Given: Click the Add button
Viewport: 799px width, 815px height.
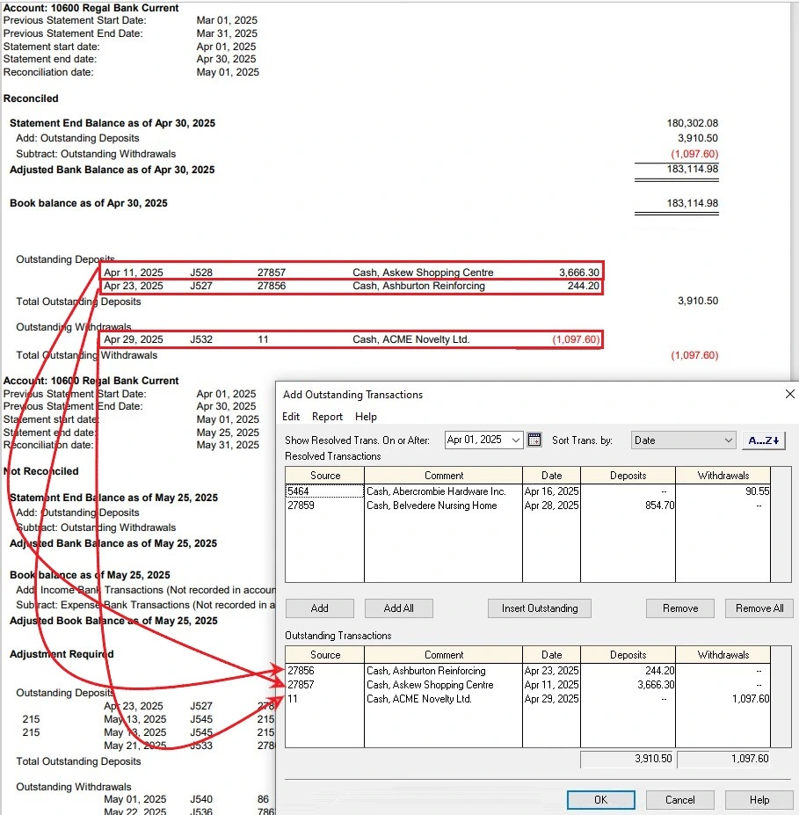Looking at the screenshot, I should pos(319,608).
